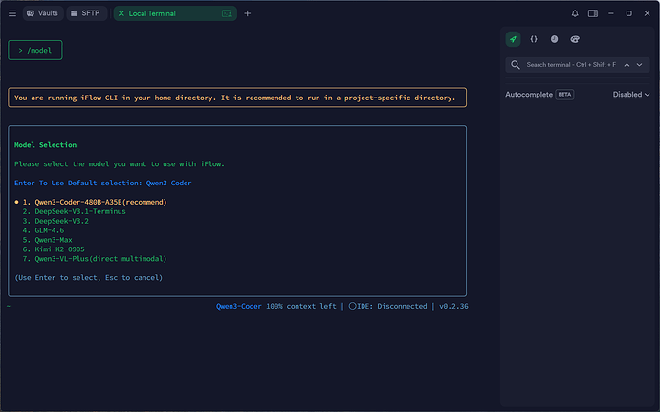Image resolution: width=660 pixels, height=412 pixels.
Task: Jump to next search result arrow
Action: [x=639, y=65]
